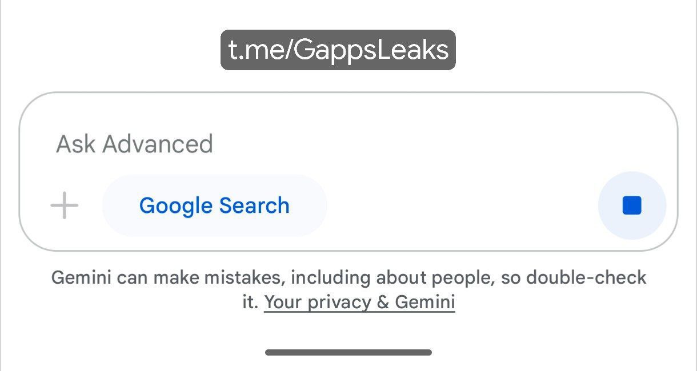
Task: Open the Your privacy & Gemini link
Action: 359,302
